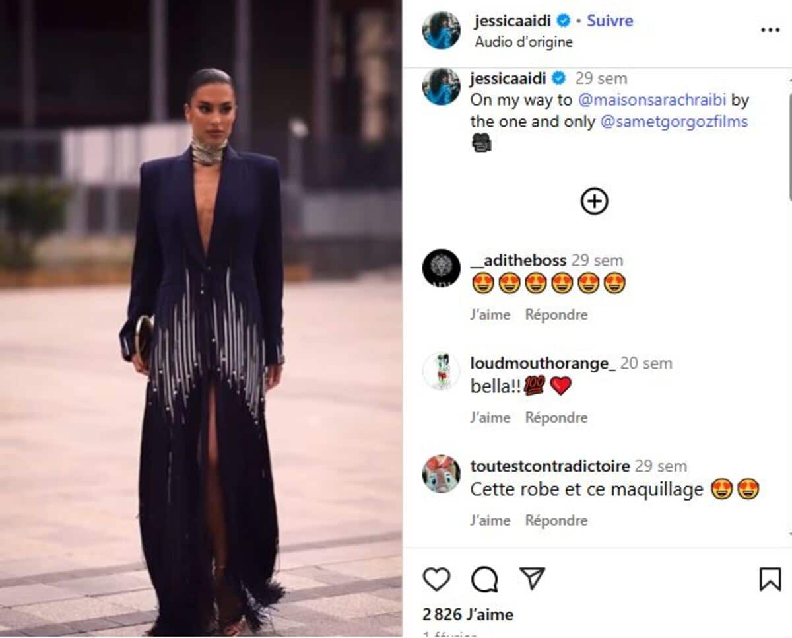Click the Suivre follow button

pos(610,20)
